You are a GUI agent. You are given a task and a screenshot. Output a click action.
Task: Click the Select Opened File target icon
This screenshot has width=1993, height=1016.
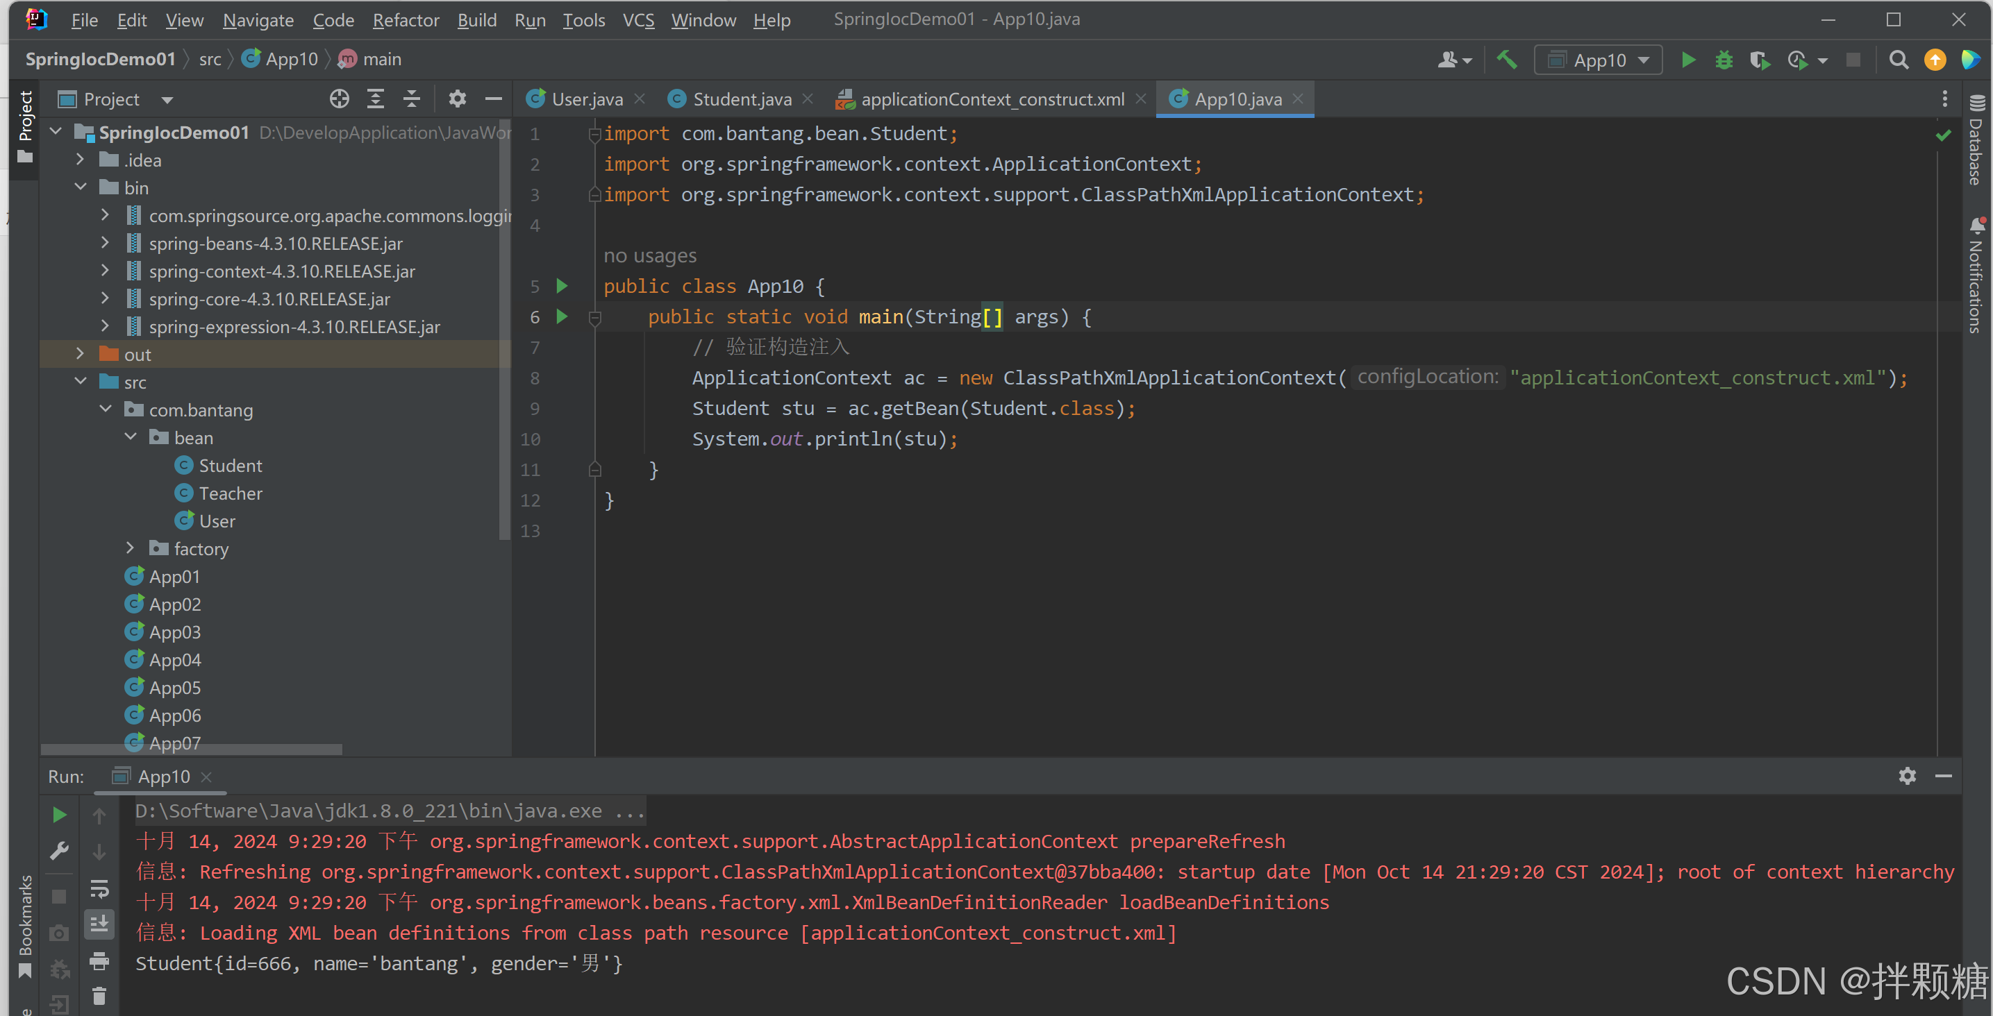coord(339,99)
